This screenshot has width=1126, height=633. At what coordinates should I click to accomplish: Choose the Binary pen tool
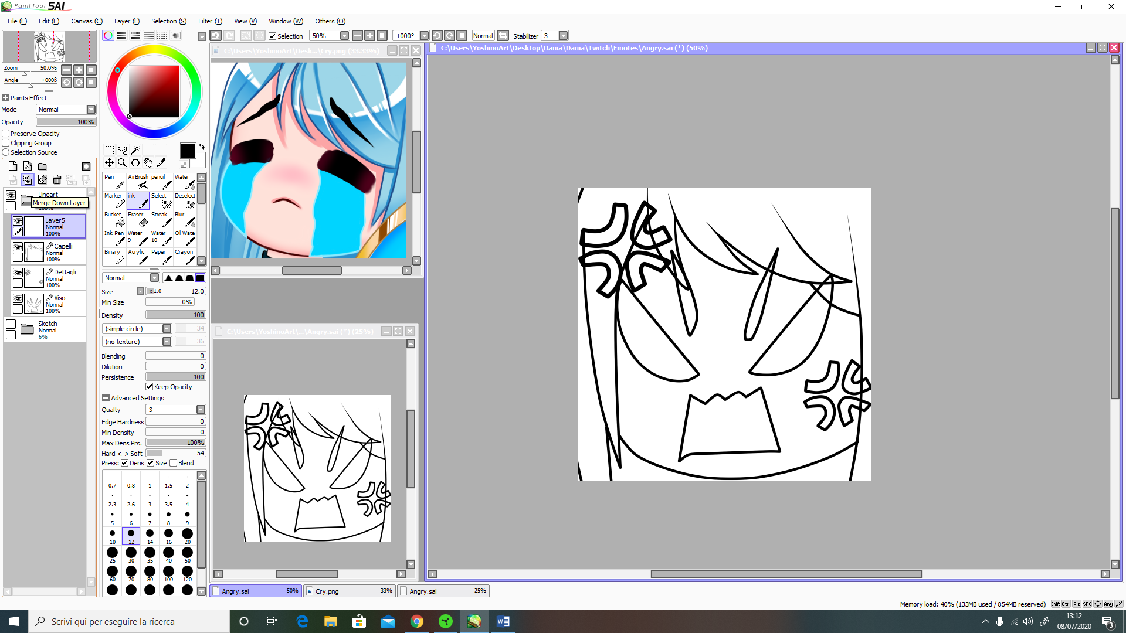pos(114,257)
